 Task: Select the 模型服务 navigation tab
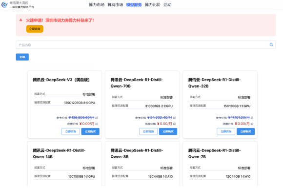(134, 5)
